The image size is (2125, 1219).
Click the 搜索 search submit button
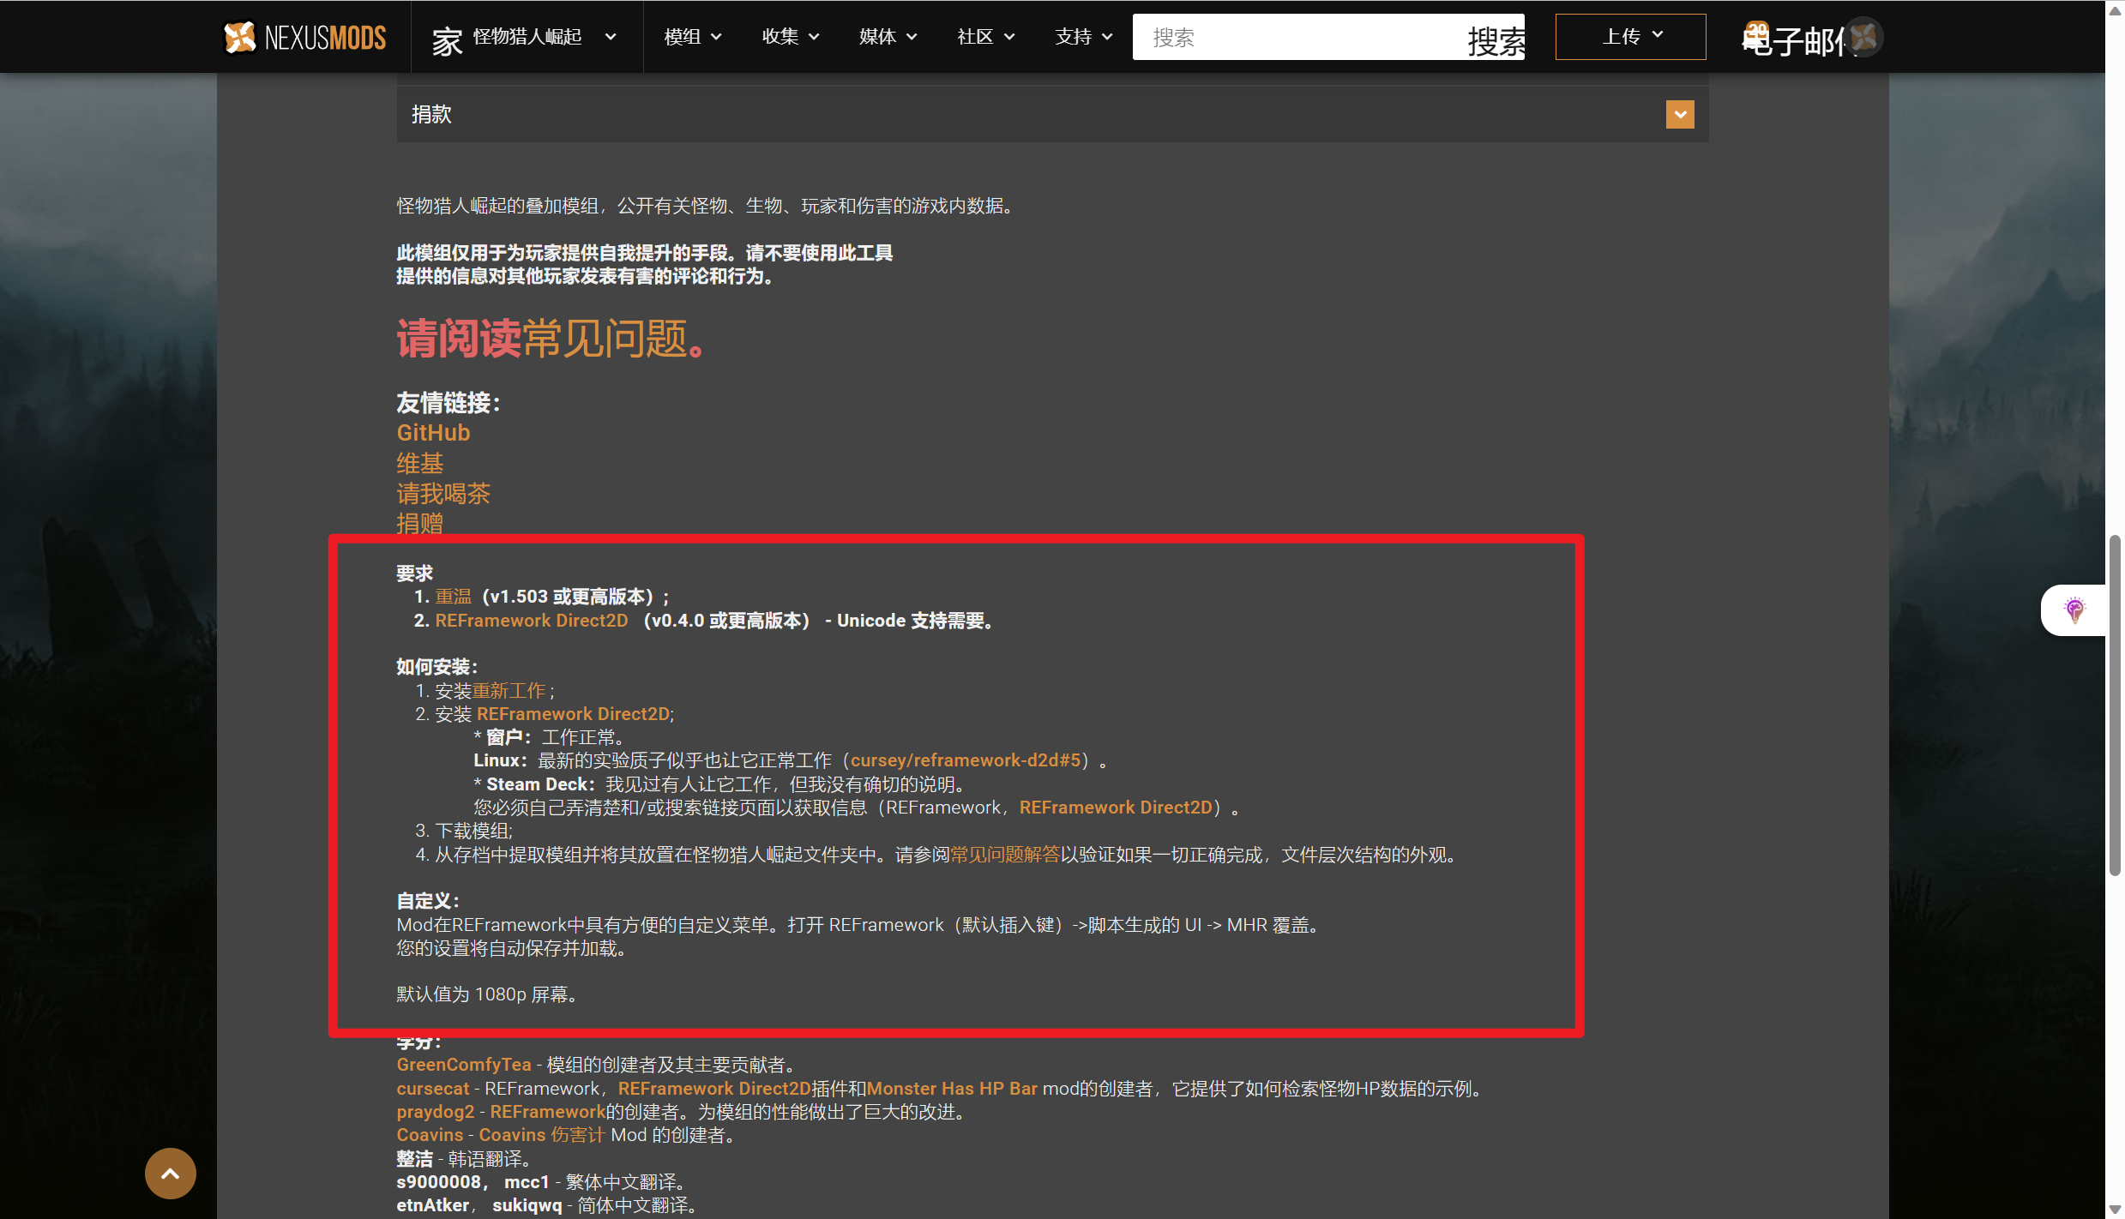1496,39
